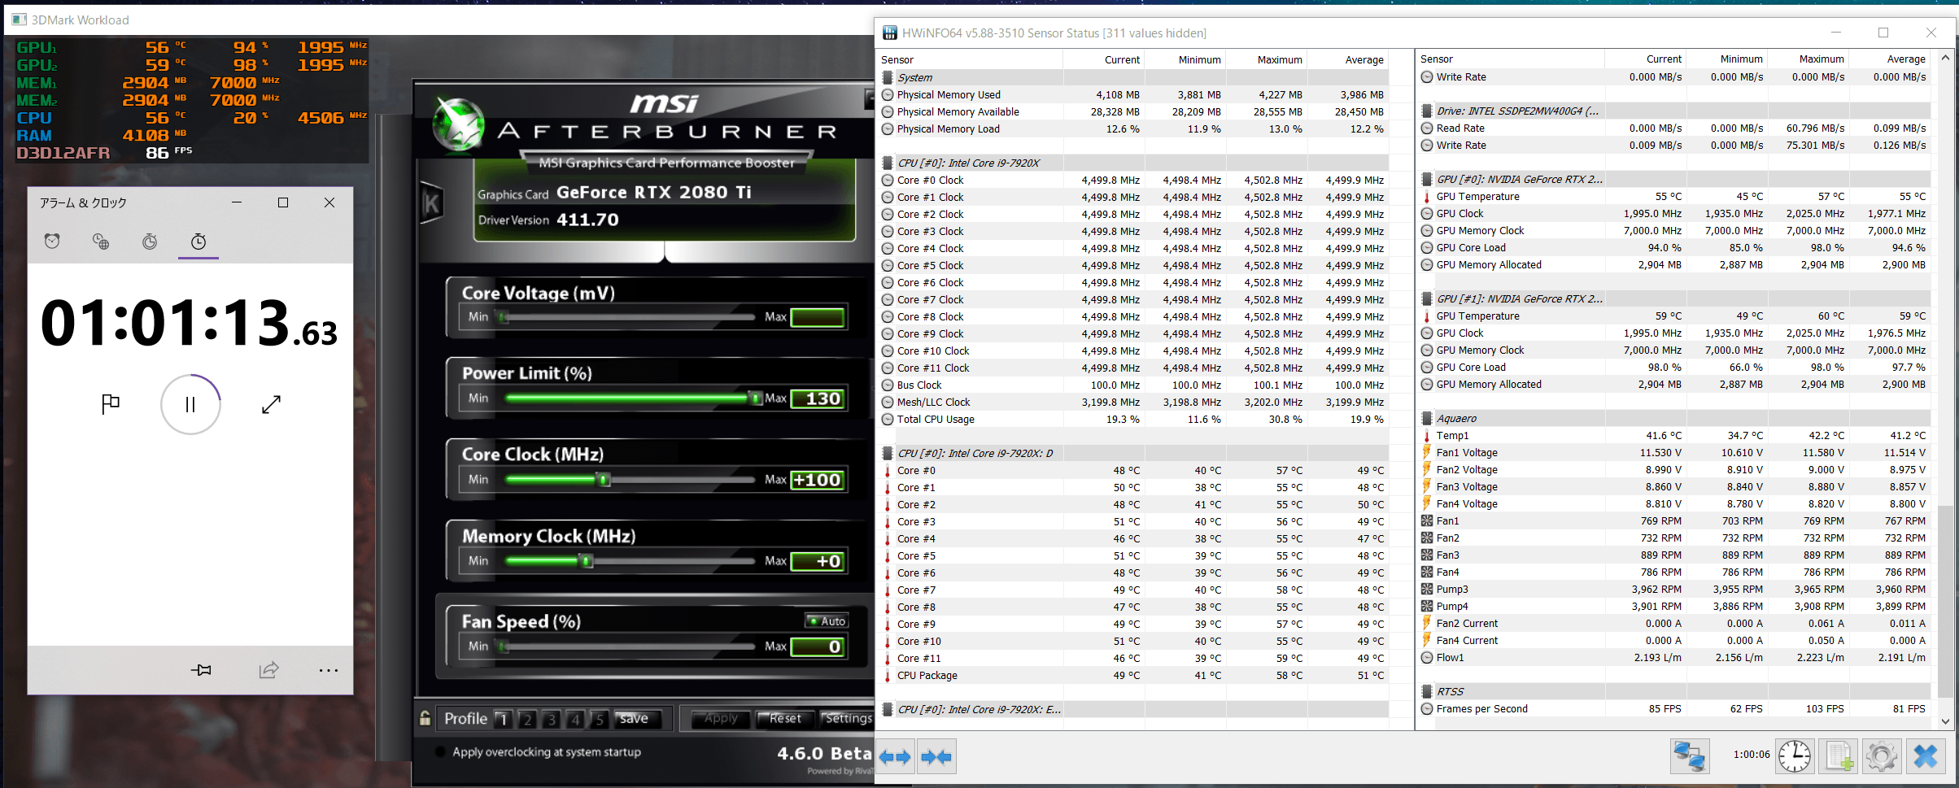The width and height of the screenshot is (1959, 788).
Task: Adjust the Fan Speed slider
Action: pos(628,647)
